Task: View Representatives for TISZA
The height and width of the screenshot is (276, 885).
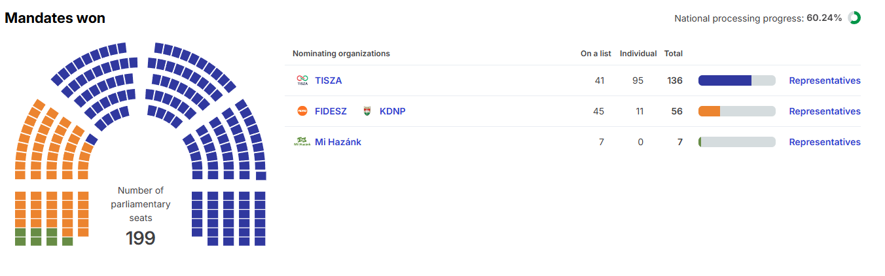Action: tap(825, 80)
